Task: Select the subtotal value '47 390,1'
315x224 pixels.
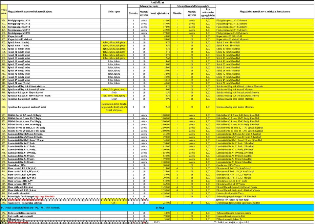Action: [160, 208]
